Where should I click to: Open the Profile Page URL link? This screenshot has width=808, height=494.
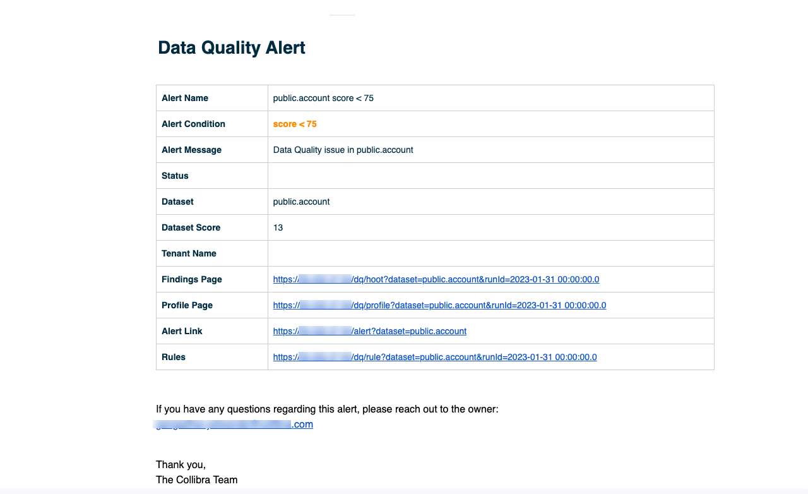439,305
